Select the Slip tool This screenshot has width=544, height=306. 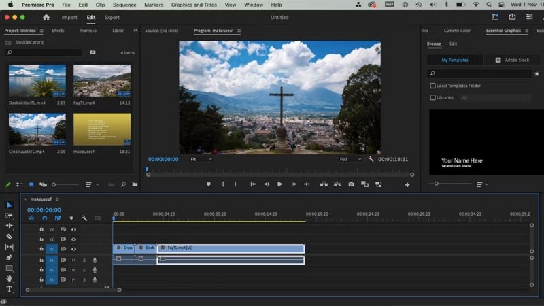point(10,247)
